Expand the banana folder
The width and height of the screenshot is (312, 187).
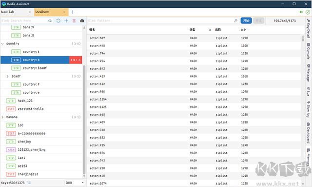(2, 117)
